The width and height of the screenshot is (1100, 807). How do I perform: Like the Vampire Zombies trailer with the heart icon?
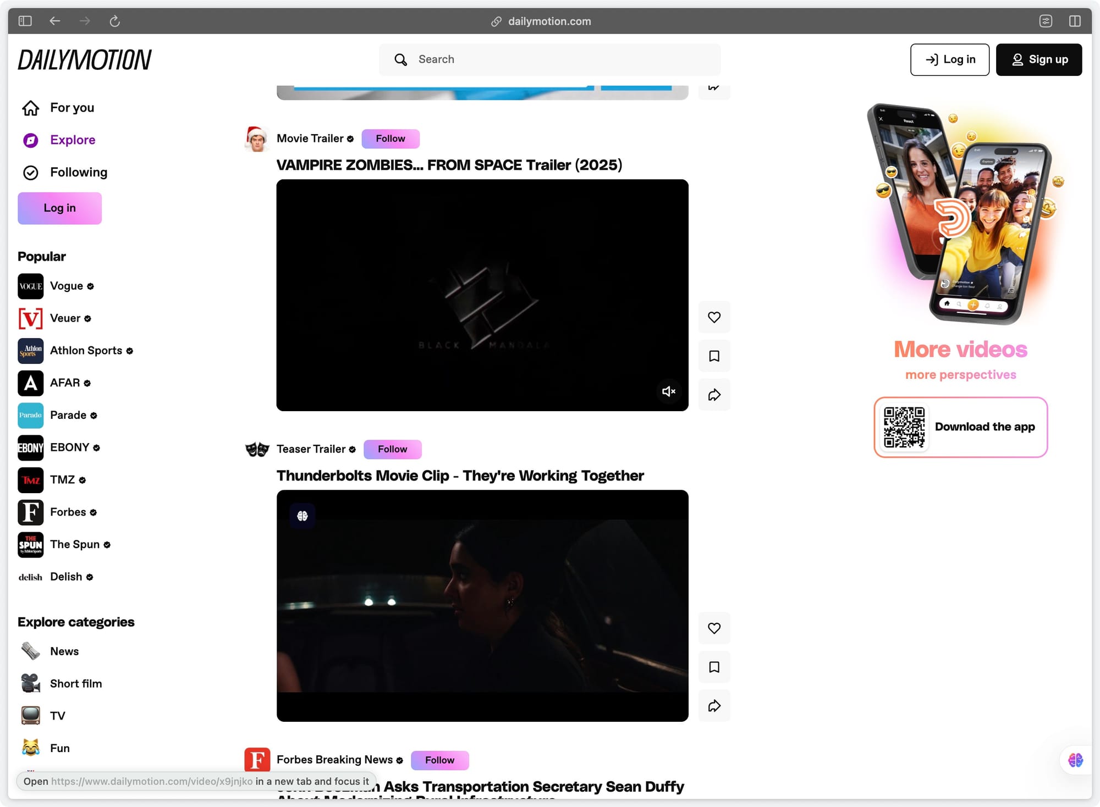[x=714, y=317]
